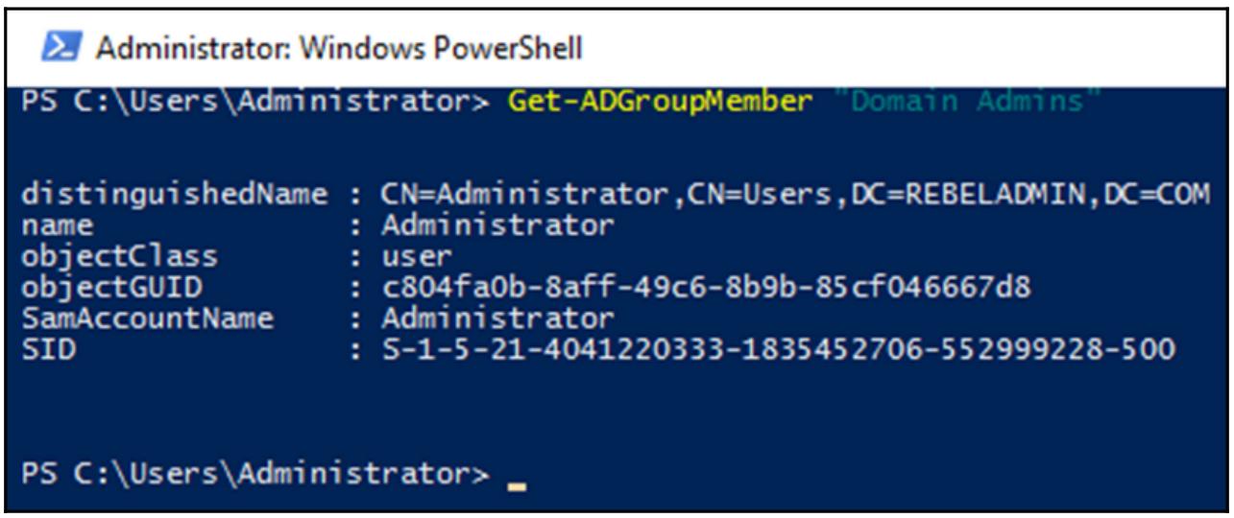
Task: Click the Administrator value beside name
Action: [x=496, y=226]
